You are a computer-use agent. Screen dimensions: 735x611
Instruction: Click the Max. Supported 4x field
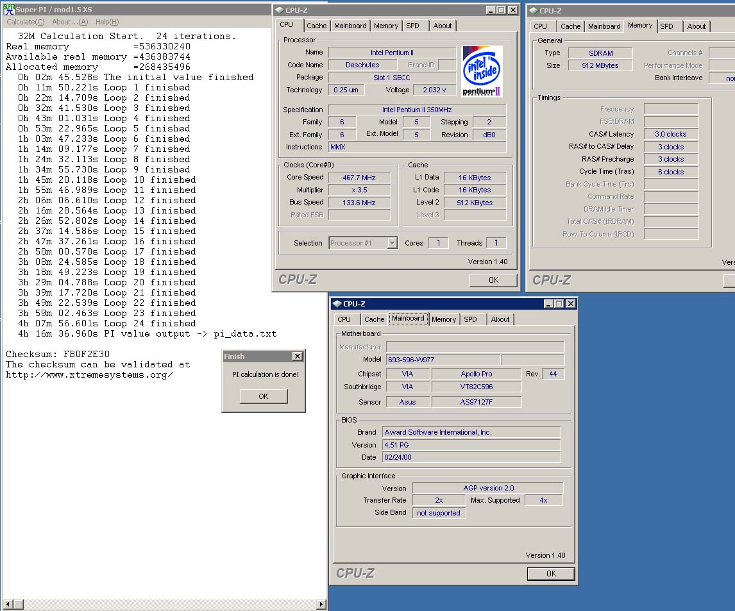click(x=543, y=500)
